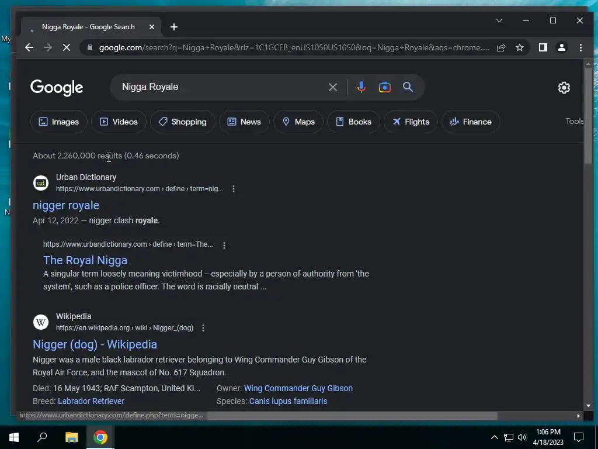Follow Wing Commander Guy Gibson link
This screenshot has height=449, width=598.
click(298, 388)
